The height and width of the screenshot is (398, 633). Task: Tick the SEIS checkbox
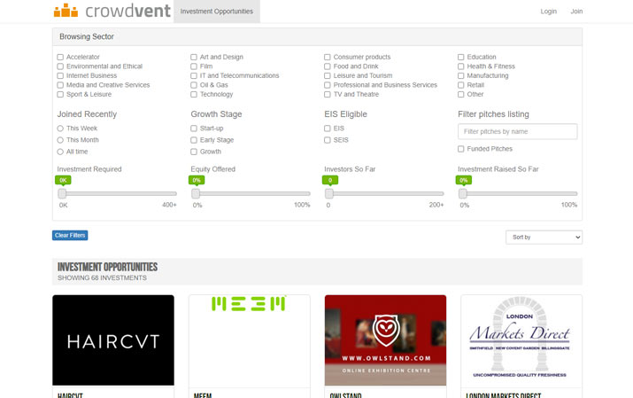(328, 140)
